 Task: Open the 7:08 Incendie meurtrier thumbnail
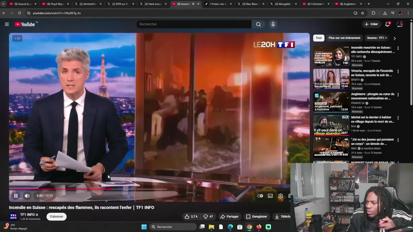331,56
